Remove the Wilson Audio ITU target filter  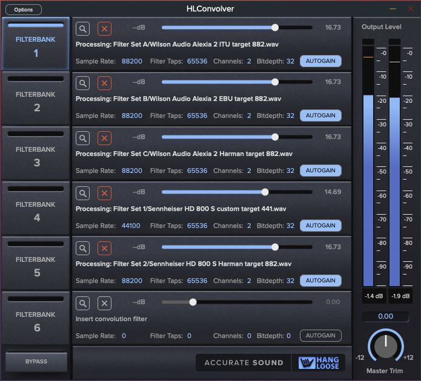[104, 28]
